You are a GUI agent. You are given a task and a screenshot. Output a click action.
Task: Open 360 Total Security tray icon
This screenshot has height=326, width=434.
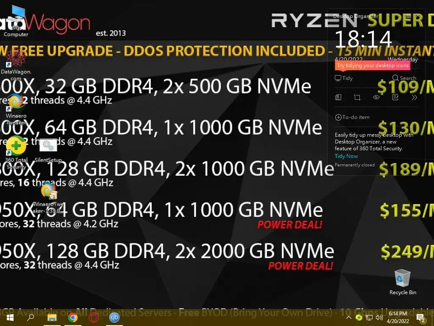pyautogui.click(x=359, y=318)
